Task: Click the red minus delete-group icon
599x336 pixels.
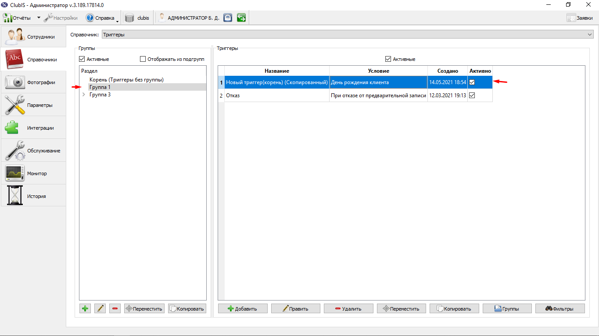Action: (x=115, y=308)
